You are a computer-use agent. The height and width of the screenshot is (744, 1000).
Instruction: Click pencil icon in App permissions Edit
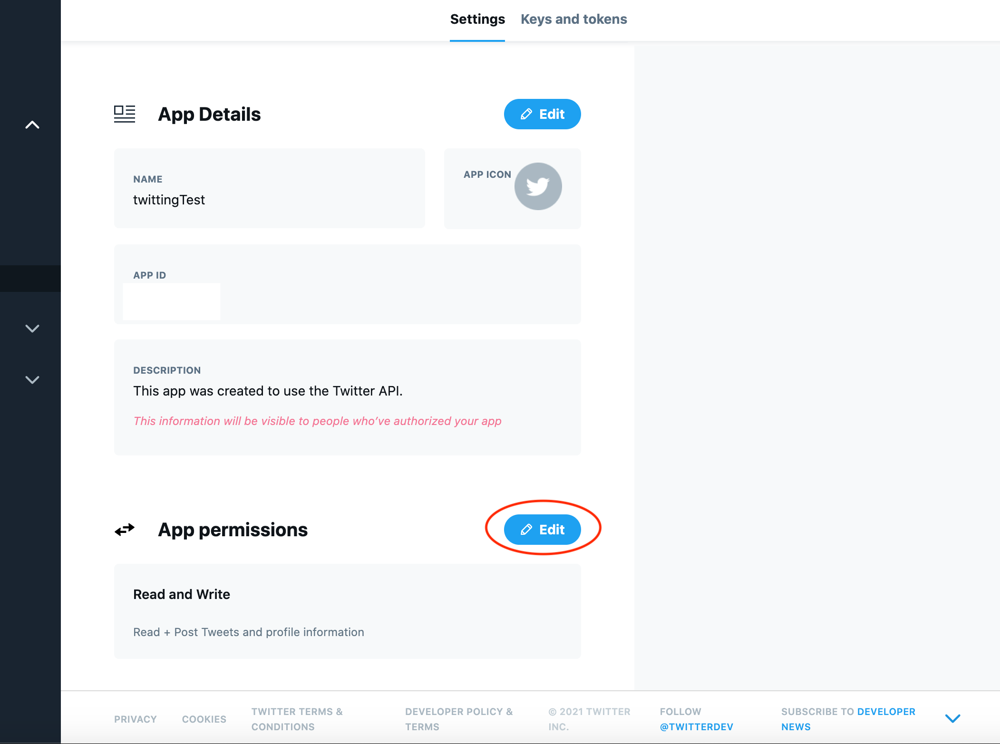click(x=526, y=530)
